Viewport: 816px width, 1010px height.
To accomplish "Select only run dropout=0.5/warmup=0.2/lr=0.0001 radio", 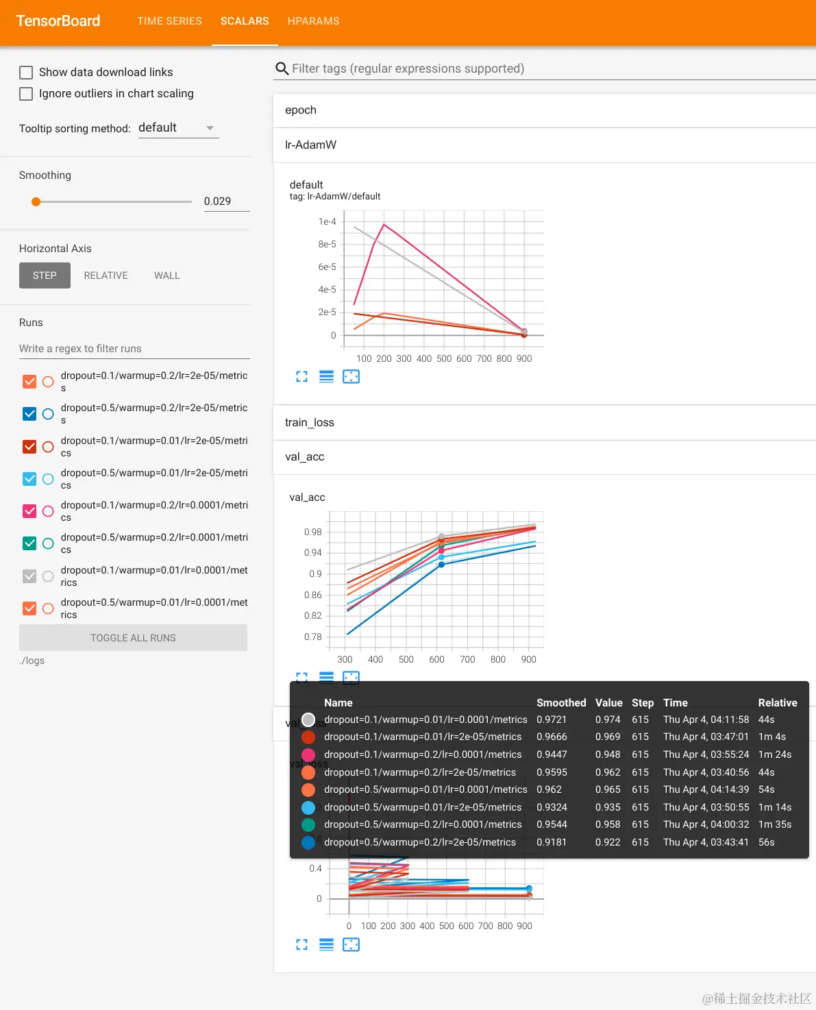I will pyautogui.click(x=48, y=543).
